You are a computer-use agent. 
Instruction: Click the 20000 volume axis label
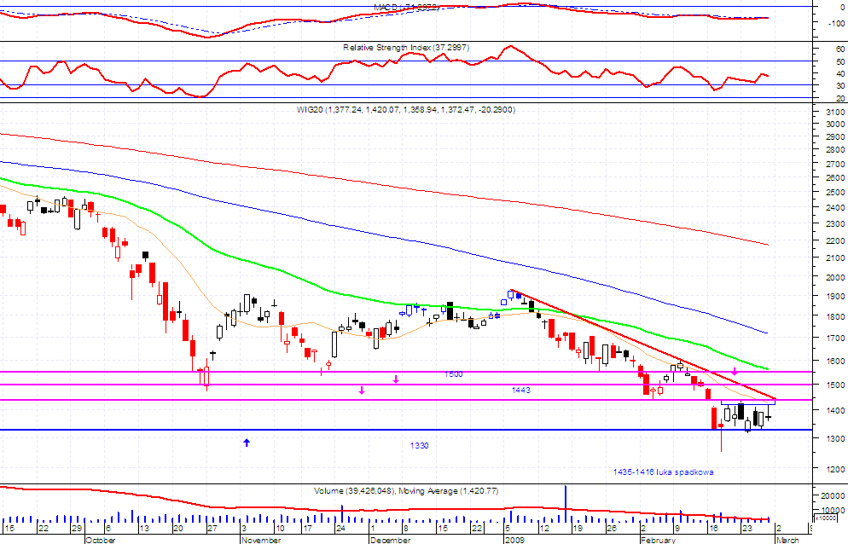[x=833, y=496]
